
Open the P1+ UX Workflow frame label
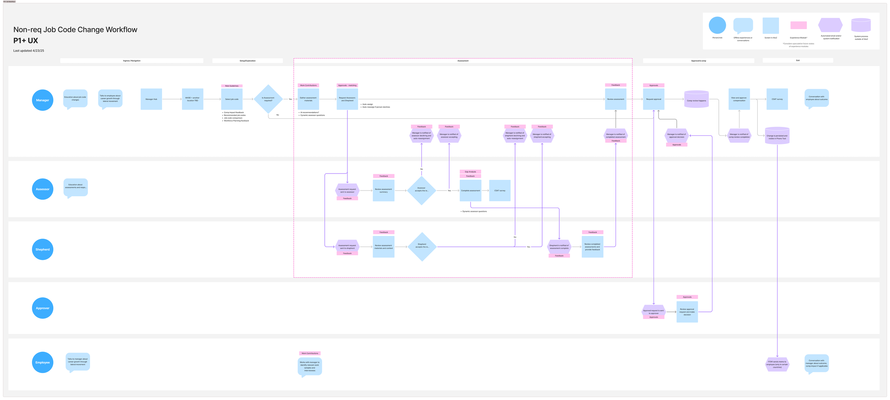coord(9,1)
